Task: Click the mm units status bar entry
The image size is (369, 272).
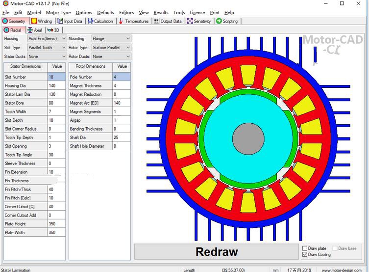Action: click(275, 270)
